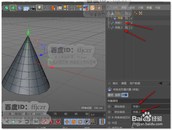Click the B-样条曲线近似 animation circle

pos(109,117)
